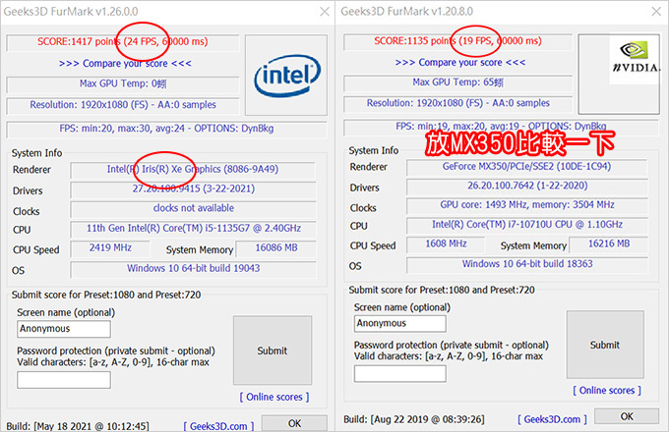669x432 pixels.
Task: Select CPU Speed '1608 MHz' value
Action: pos(446,243)
